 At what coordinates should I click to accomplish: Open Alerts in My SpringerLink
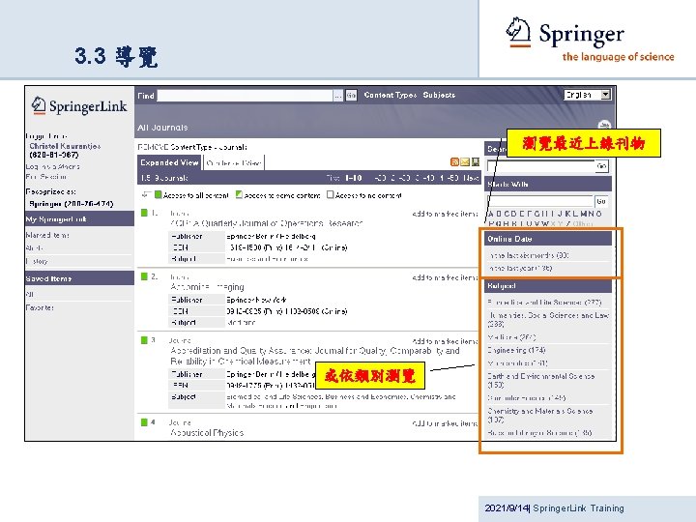35,247
